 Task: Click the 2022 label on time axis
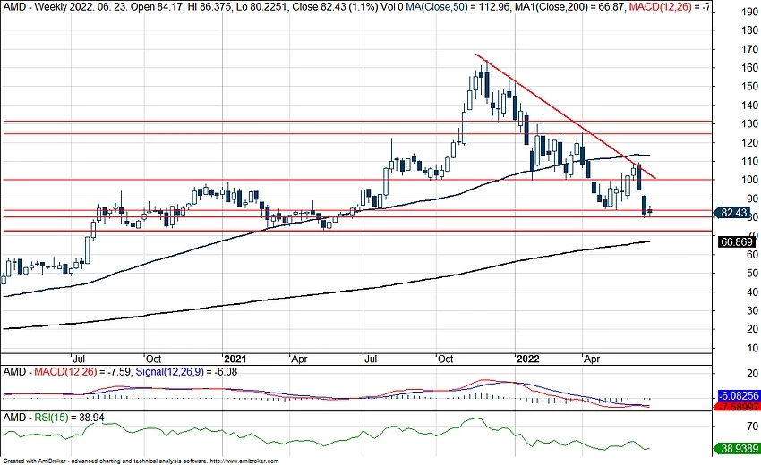[x=527, y=355]
